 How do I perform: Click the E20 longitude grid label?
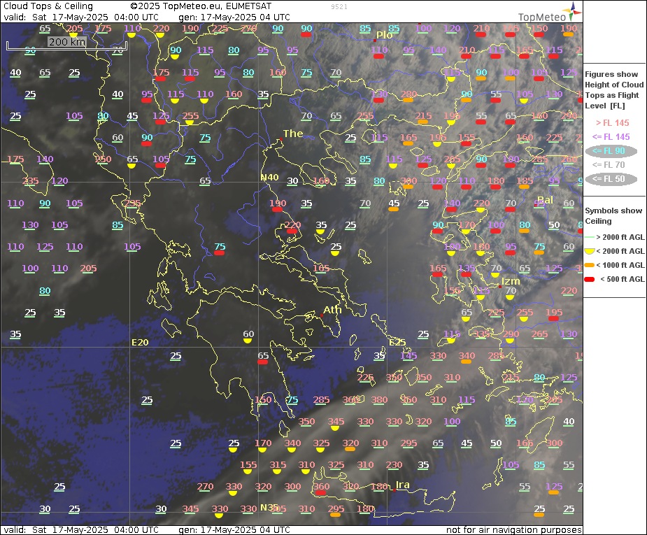140,343
